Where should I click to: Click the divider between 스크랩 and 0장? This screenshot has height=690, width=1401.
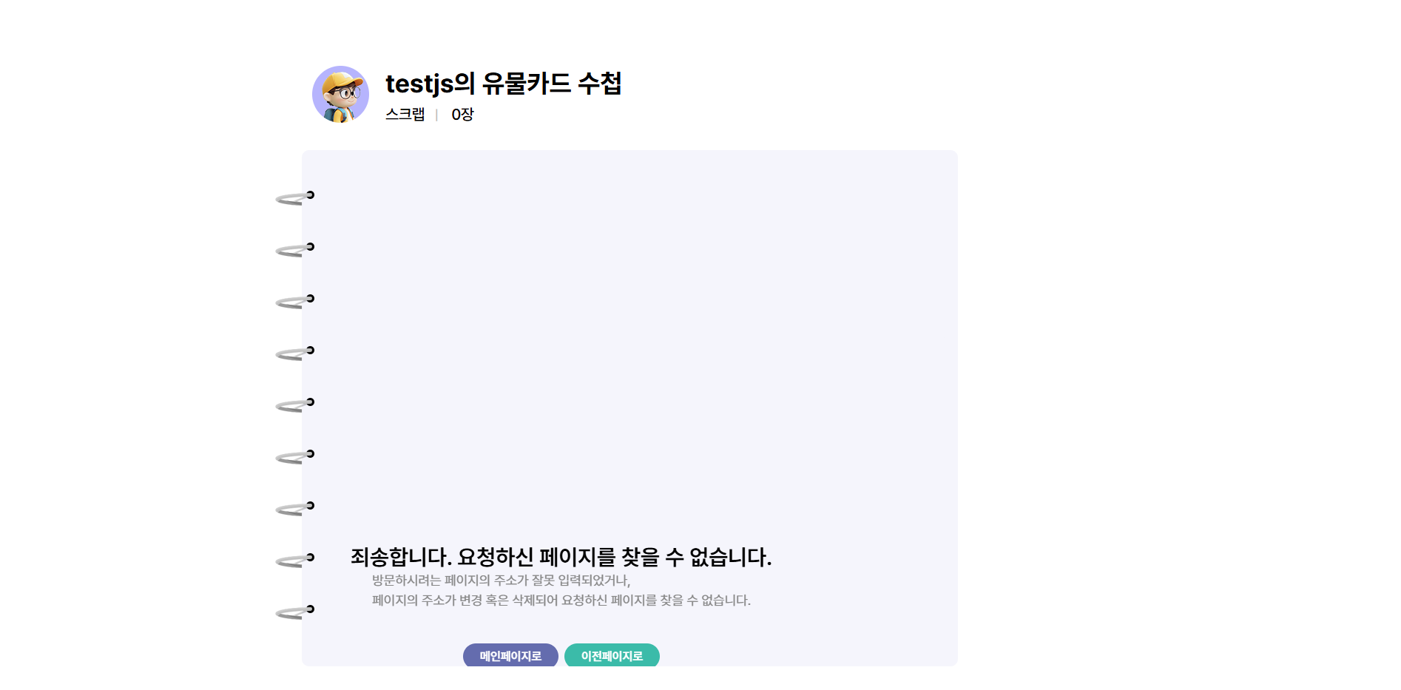click(436, 115)
